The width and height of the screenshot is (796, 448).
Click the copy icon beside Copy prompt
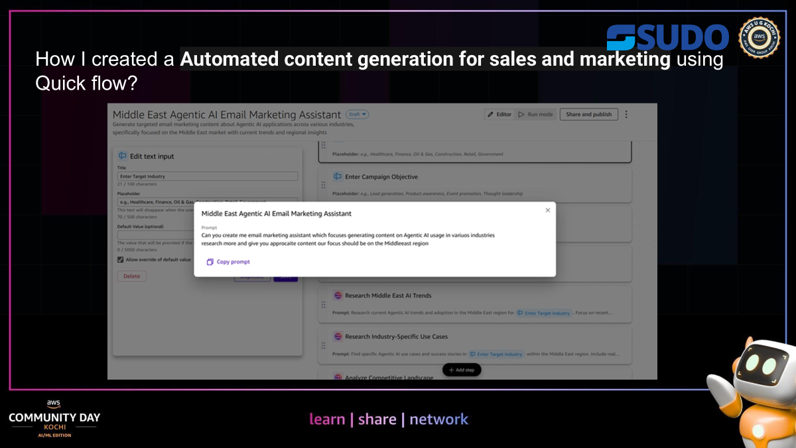(210, 261)
